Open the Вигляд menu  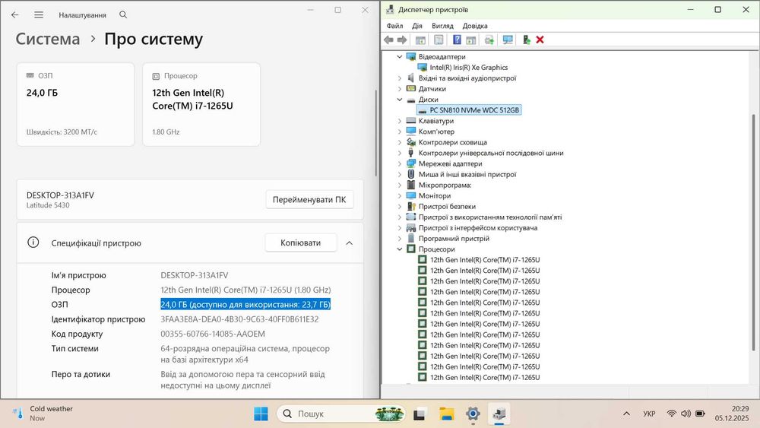click(442, 26)
